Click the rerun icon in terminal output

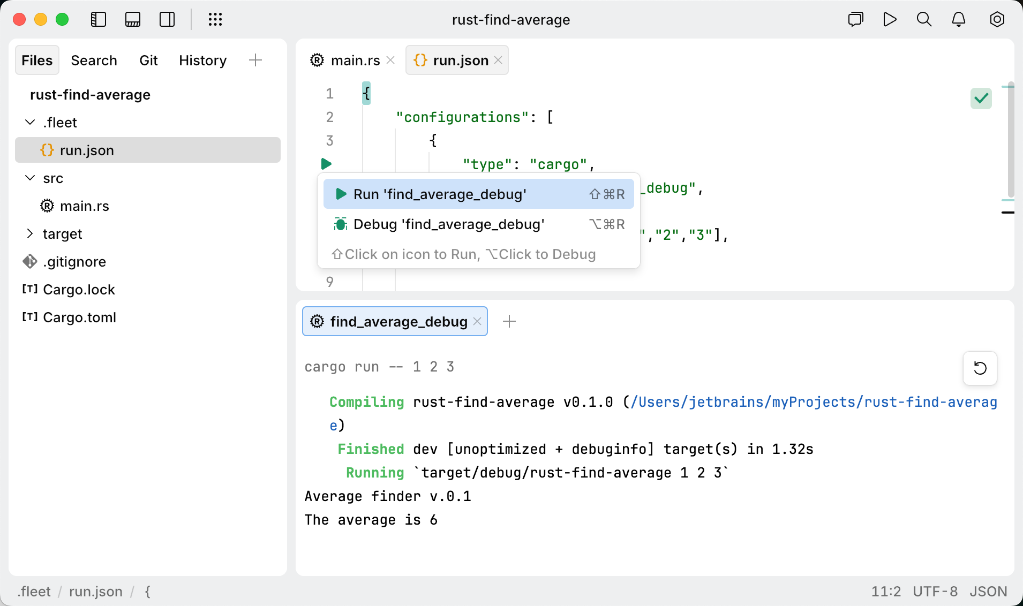click(980, 368)
